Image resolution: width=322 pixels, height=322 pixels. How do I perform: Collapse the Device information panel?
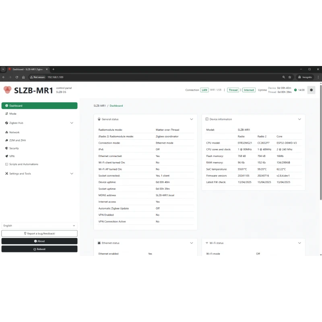coord(299,119)
